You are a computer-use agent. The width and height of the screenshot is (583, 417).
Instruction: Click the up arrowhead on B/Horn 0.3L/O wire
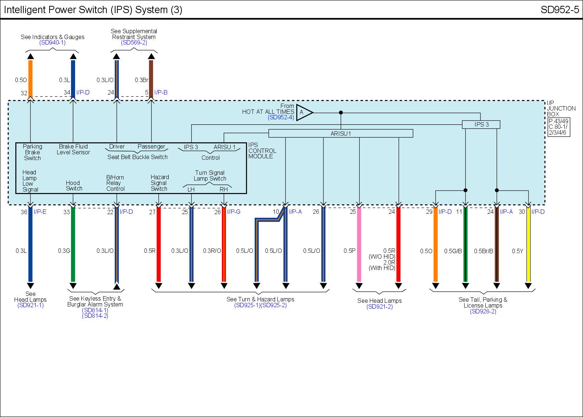(117, 286)
